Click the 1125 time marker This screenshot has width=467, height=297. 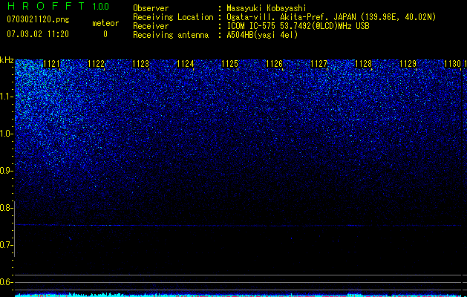(x=230, y=64)
